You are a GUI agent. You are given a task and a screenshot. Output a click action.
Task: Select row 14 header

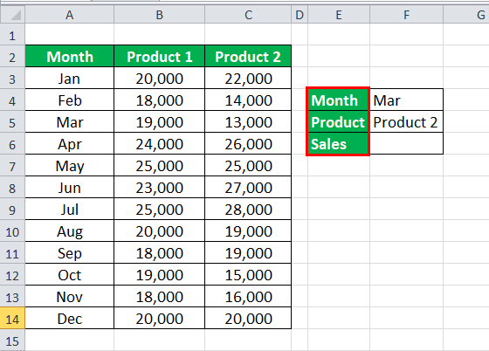point(12,319)
